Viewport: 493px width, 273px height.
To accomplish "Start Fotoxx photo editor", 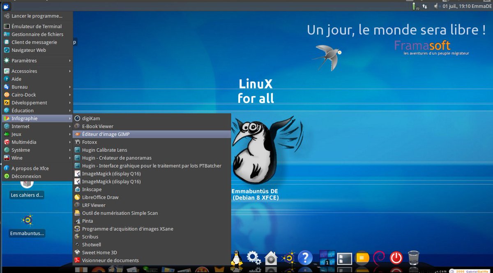I will tap(152, 142).
